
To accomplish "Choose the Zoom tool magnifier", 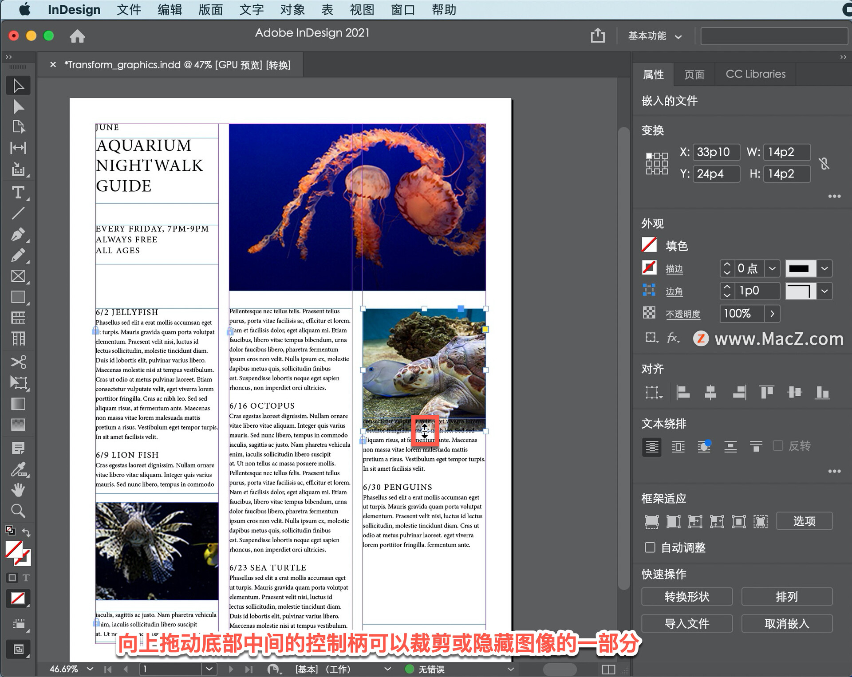I will (18, 511).
